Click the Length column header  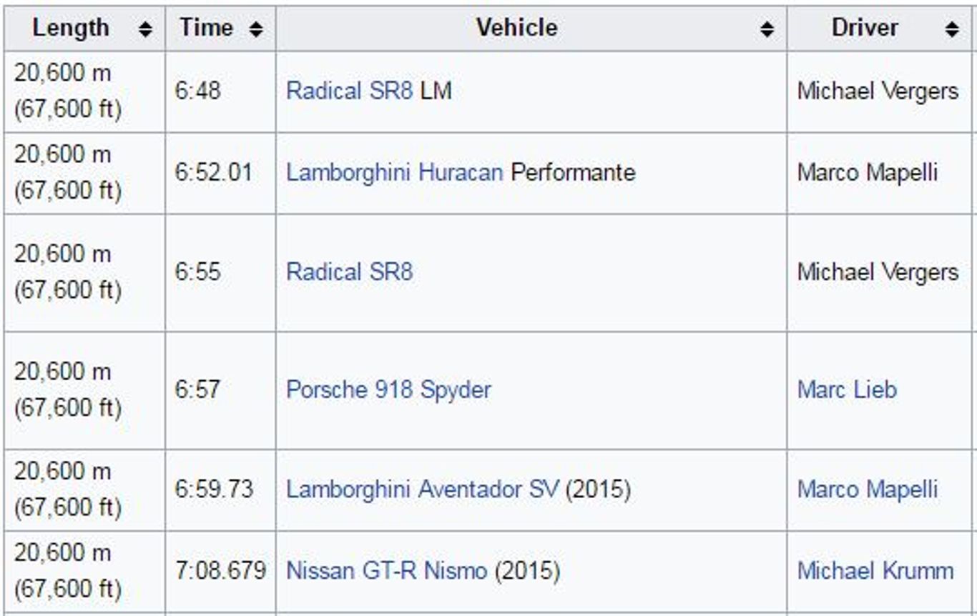tap(71, 28)
